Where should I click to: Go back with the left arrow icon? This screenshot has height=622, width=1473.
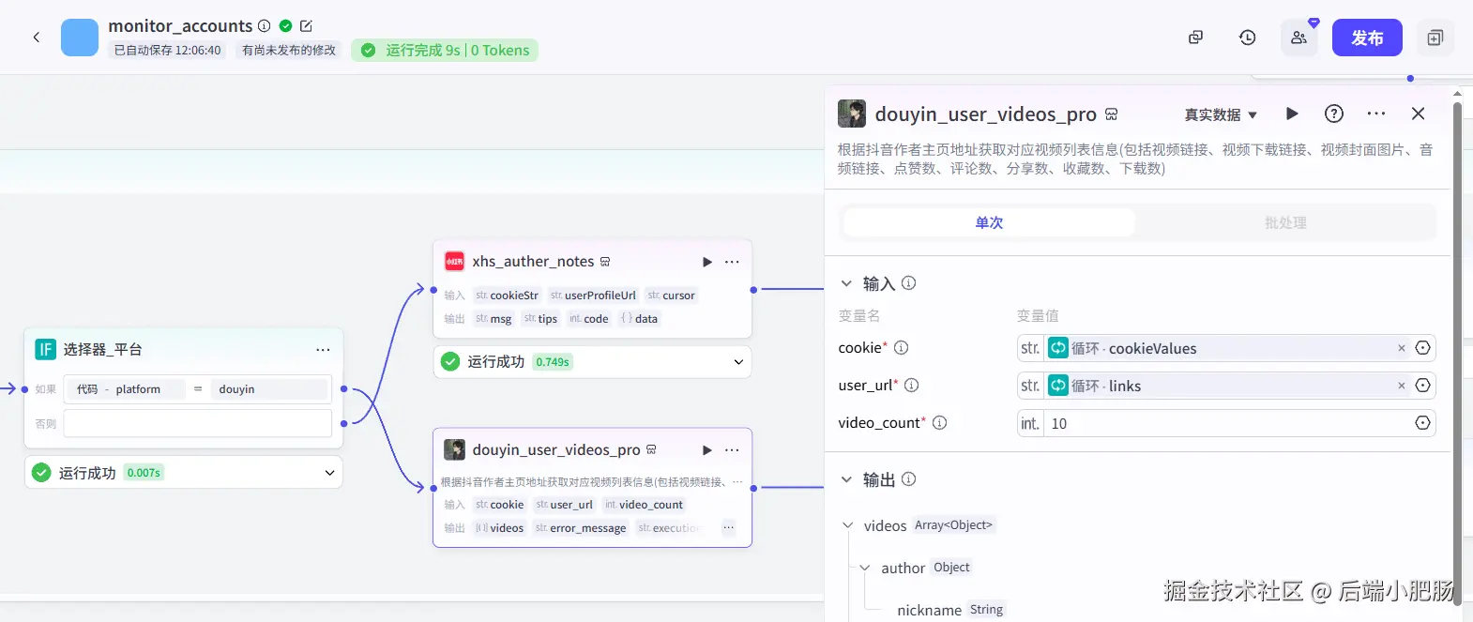37,38
